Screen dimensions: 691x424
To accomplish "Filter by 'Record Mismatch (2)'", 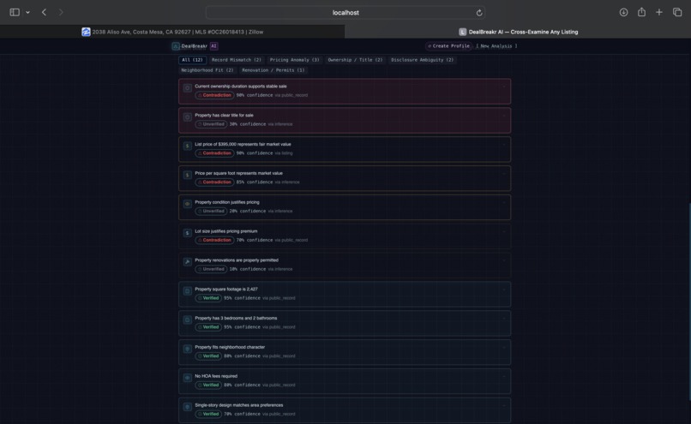I will point(237,60).
